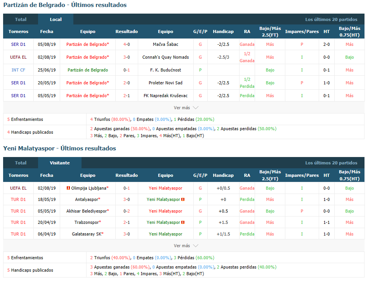
Task: Open UEFA EL link in the Connah's Quay Nomads row
Action: 18,57
